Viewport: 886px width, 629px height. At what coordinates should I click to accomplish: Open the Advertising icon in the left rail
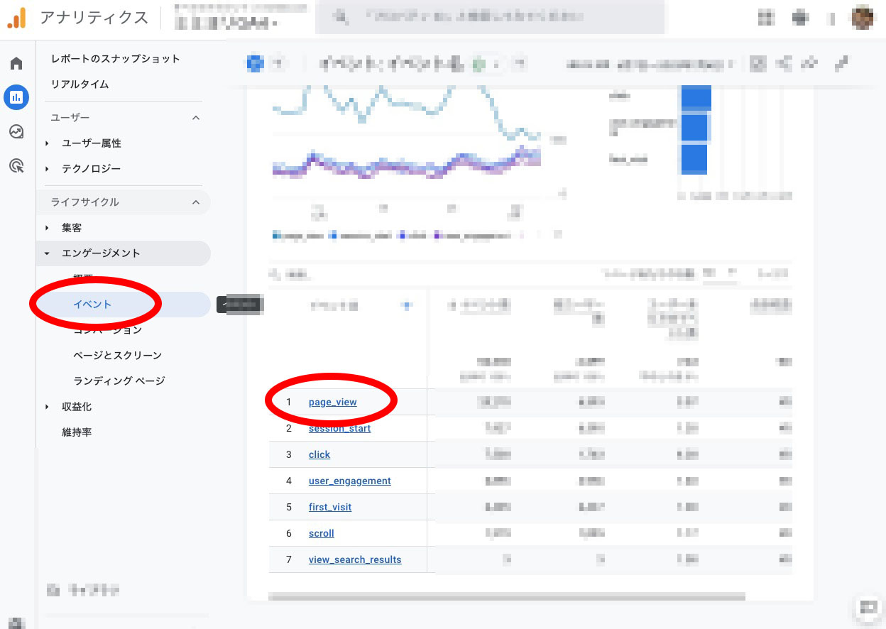tap(16, 166)
